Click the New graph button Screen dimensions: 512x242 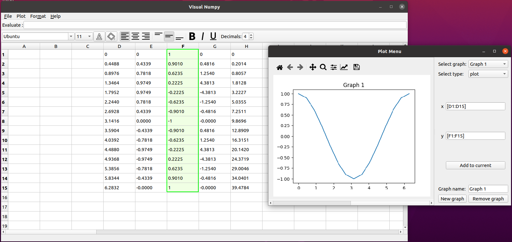[452, 199]
